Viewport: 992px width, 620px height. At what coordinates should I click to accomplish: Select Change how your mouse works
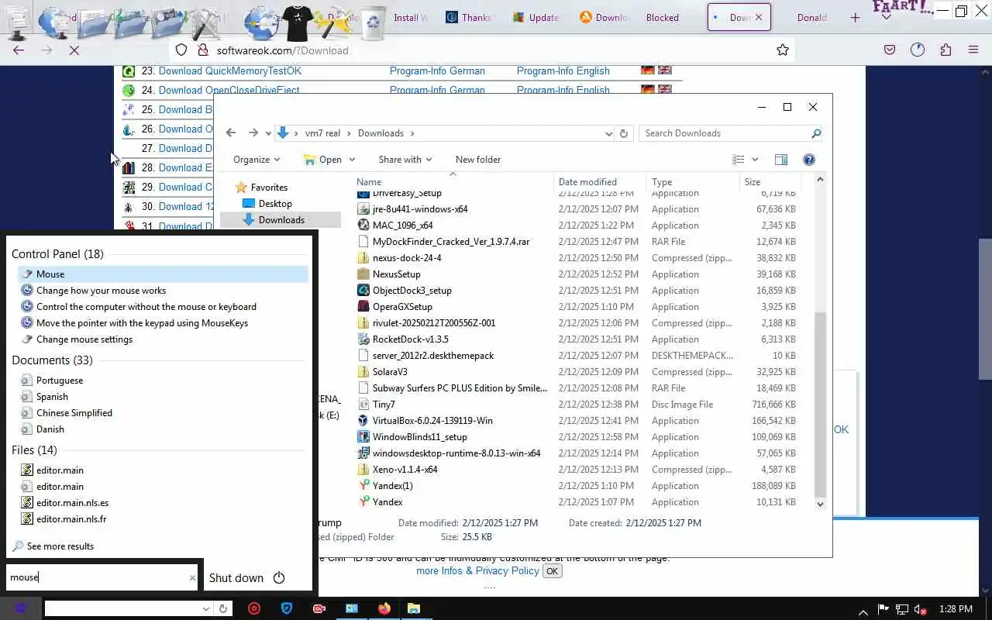101,291
